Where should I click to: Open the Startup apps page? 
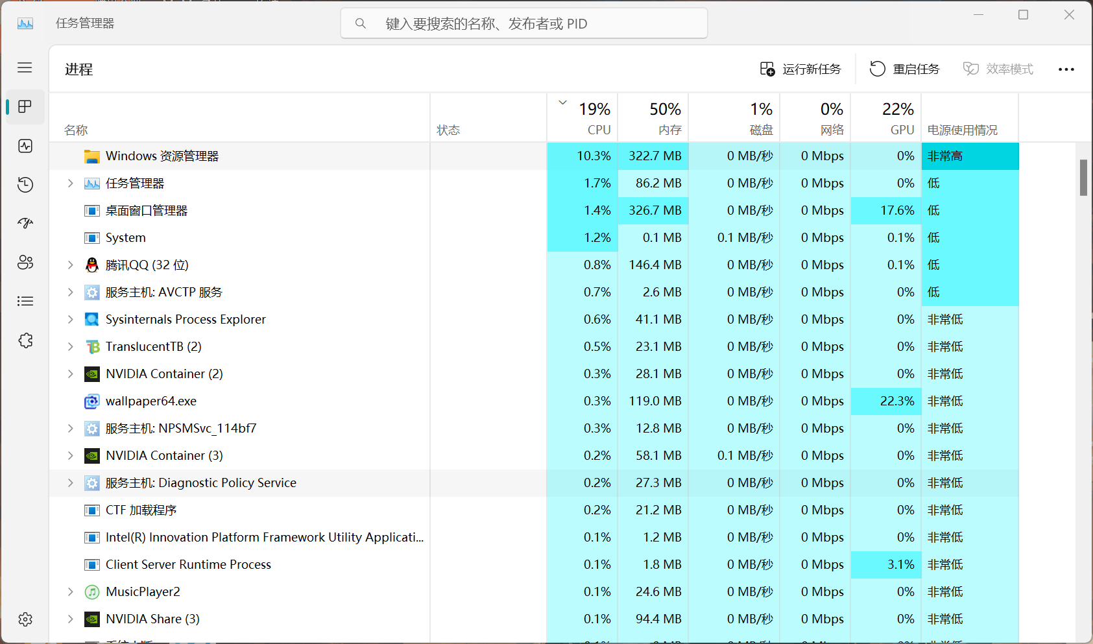pos(25,224)
